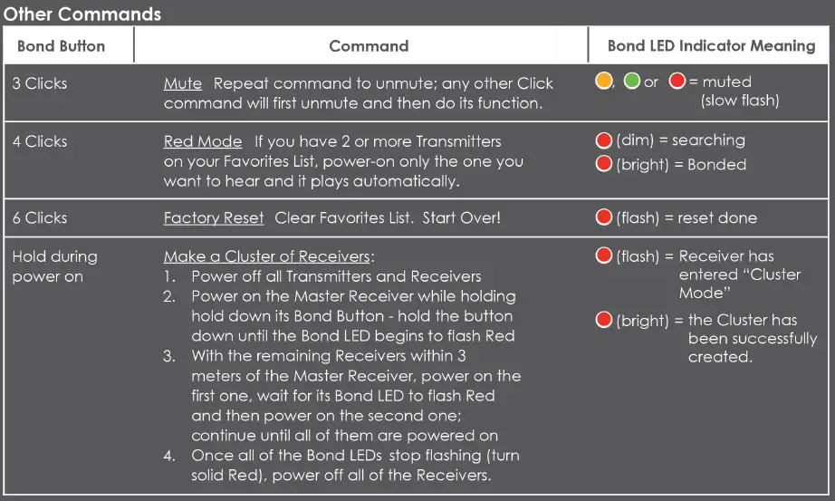The height and width of the screenshot is (501, 835).
Task: Click the green LED indicator for muted
Action: [631, 82]
